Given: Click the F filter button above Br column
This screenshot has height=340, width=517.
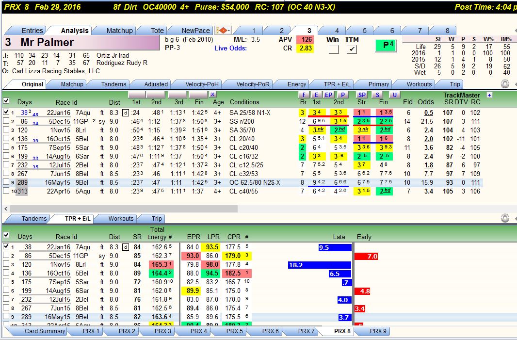Looking at the screenshot, I should click(303, 95).
